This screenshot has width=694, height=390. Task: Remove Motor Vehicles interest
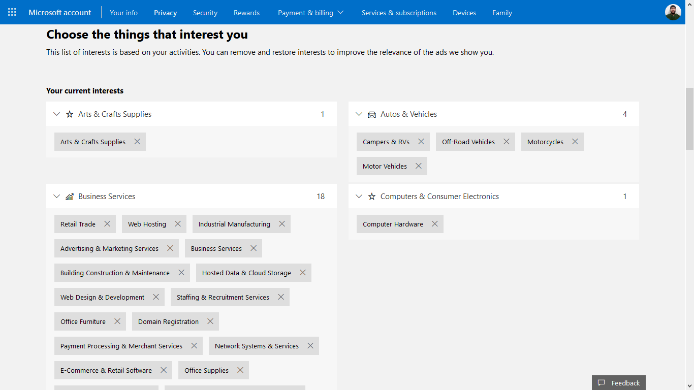coord(419,166)
